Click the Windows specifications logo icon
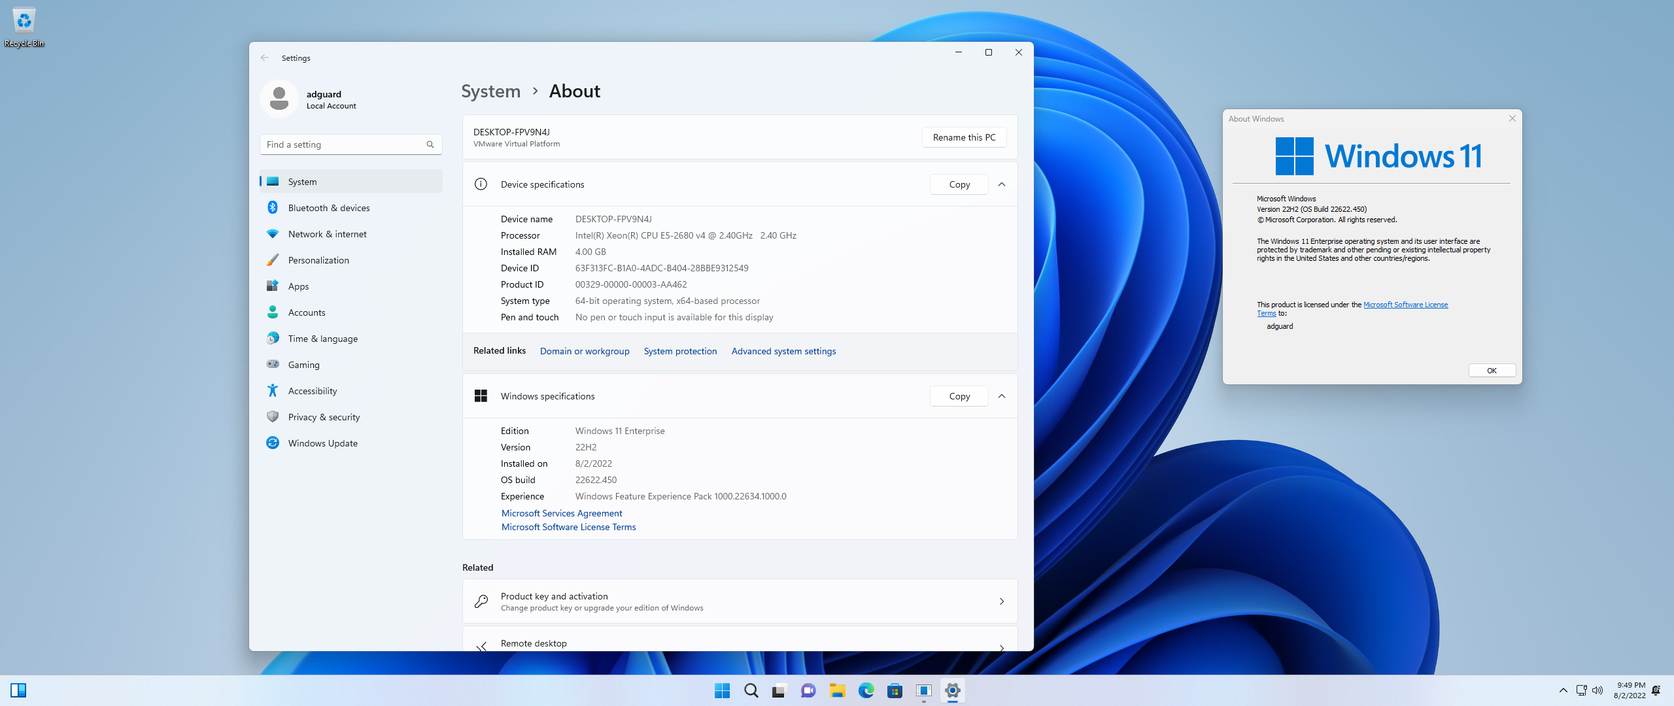 click(x=481, y=396)
